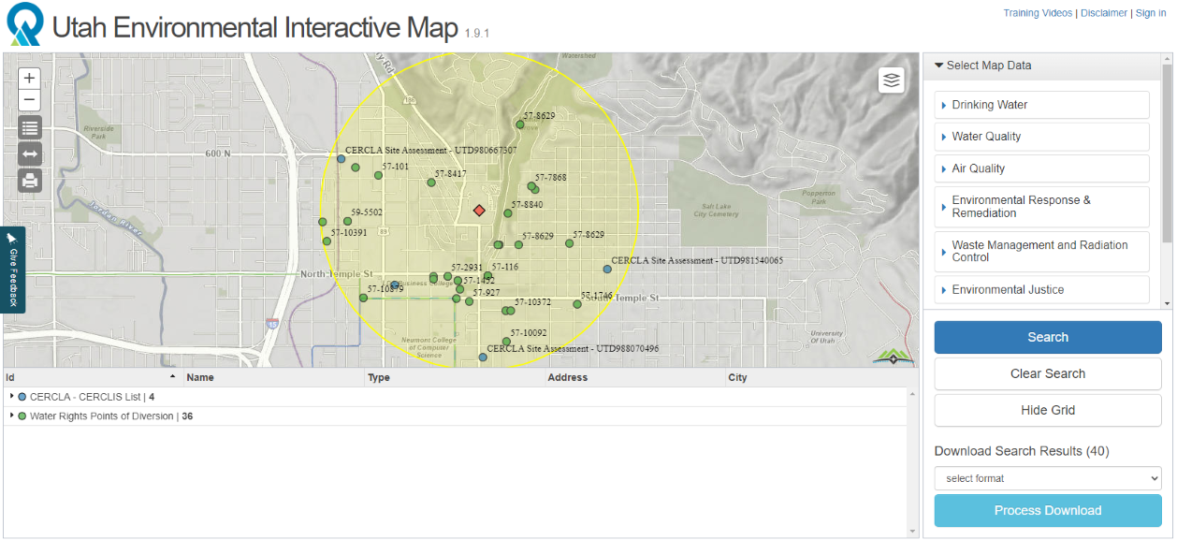The image size is (1177, 540).
Task: Zoom in on the map
Action: (x=30, y=78)
